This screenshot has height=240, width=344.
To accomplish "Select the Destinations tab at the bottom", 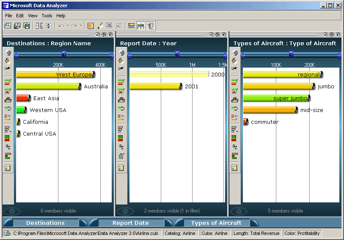I will click(x=45, y=223).
